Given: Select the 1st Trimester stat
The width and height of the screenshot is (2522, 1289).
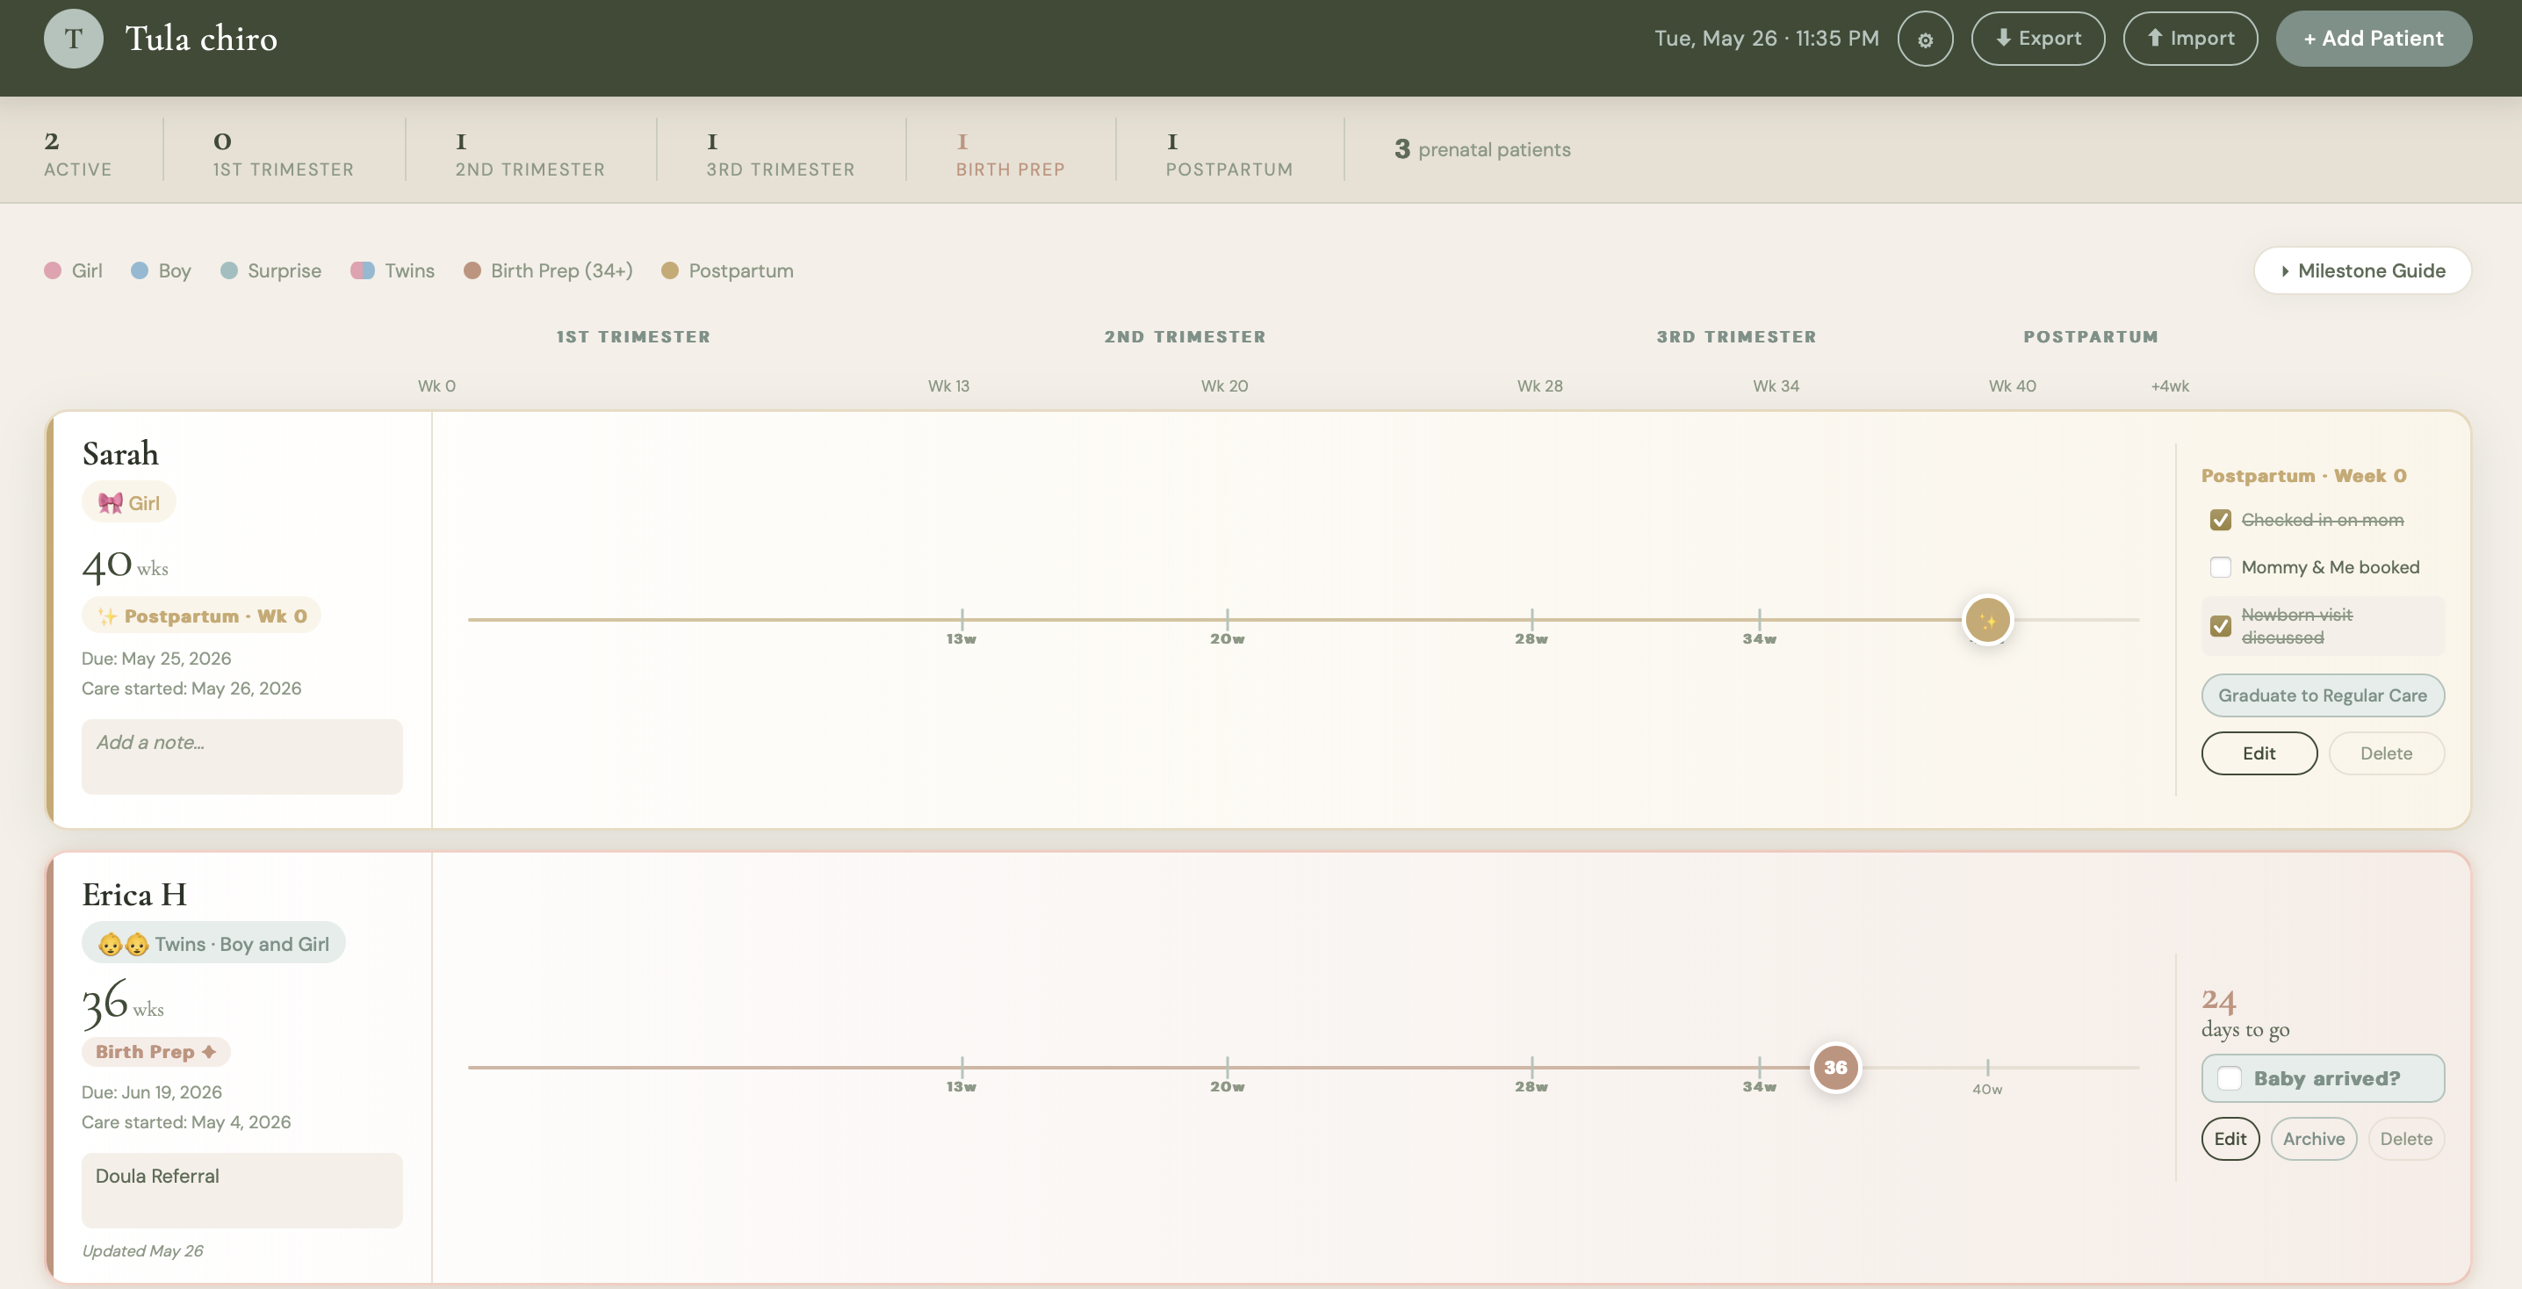Looking at the screenshot, I should point(284,154).
